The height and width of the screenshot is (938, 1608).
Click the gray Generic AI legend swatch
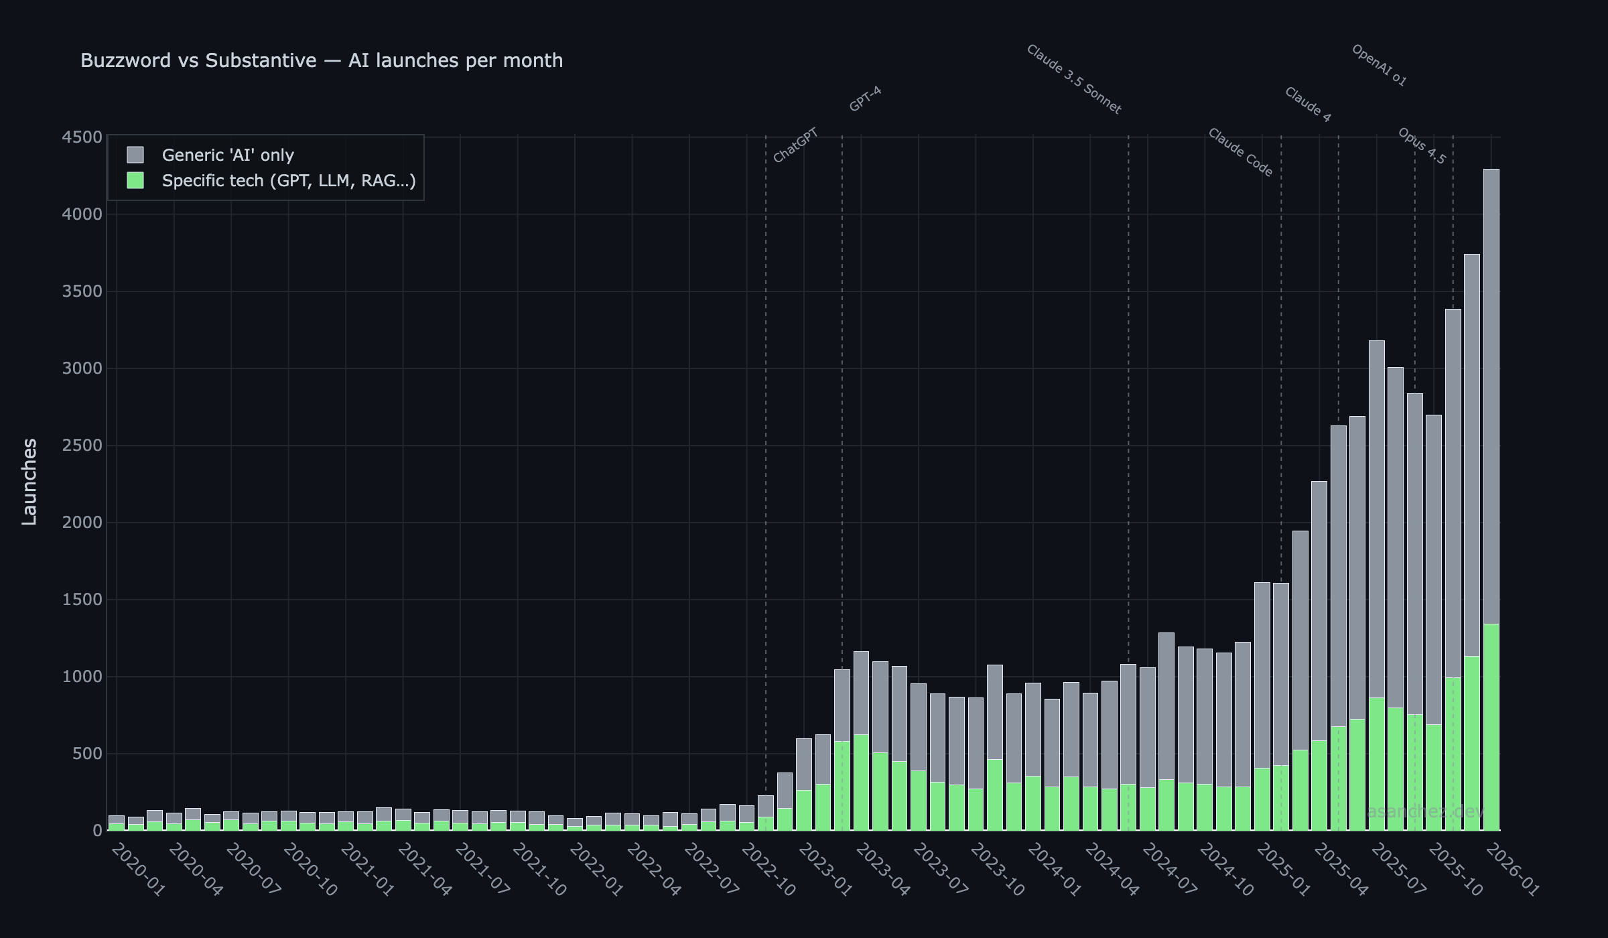pyautogui.click(x=135, y=155)
